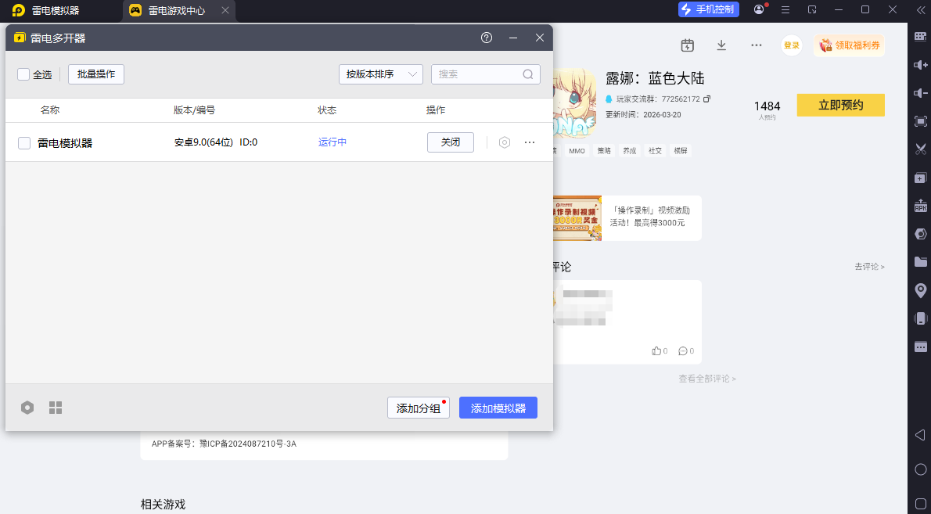Click the 横屏 game tag
Screen dimensions: 931x514
click(681, 151)
